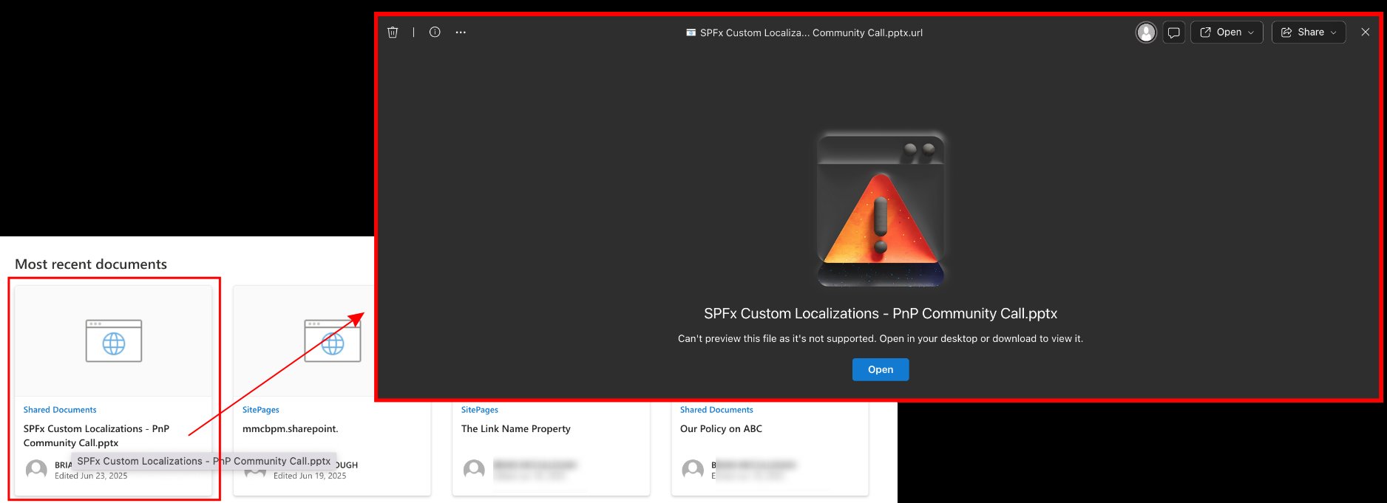This screenshot has height=503, width=1387.
Task: Open the user profile avatar in preview header
Action: click(1146, 32)
